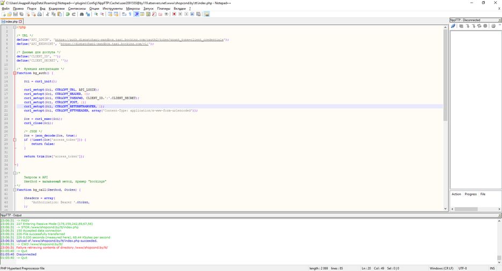Toggle INS insert mode in status bar
The image size is (502, 271).
coord(492,268)
